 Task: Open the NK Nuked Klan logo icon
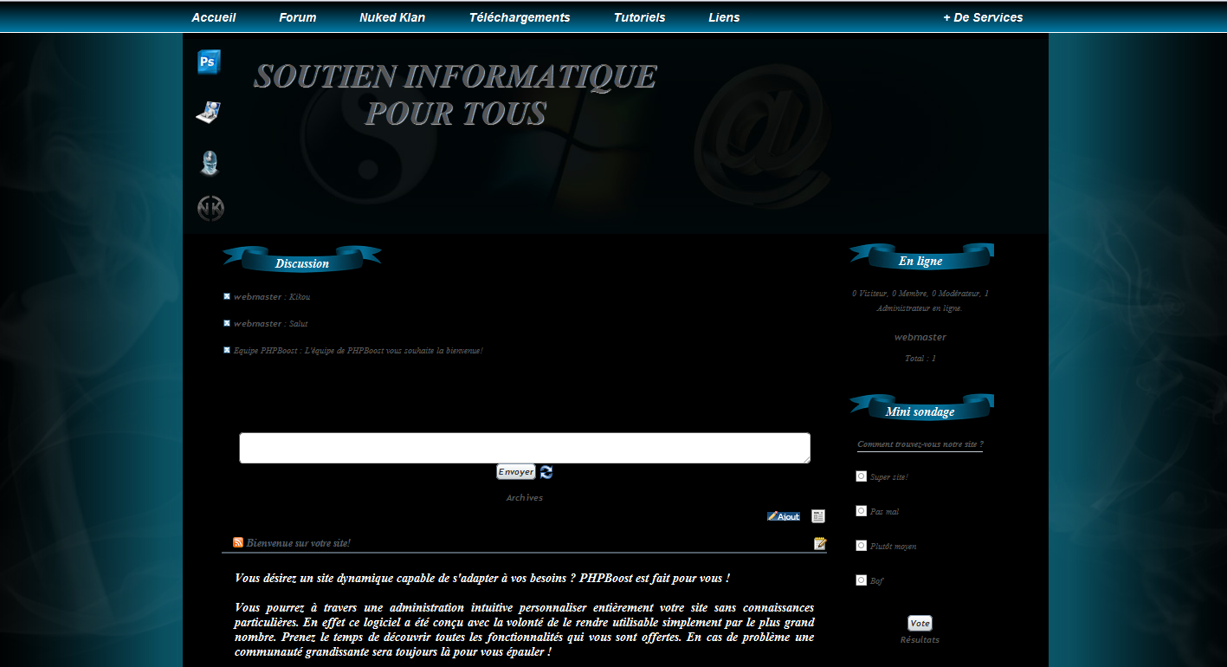210,209
